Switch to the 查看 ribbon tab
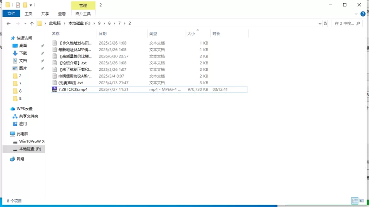 click(62, 14)
